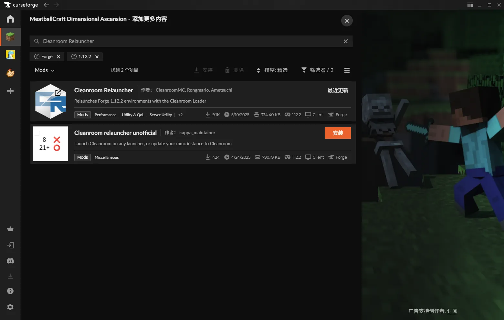Screen dimensions: 504x320
Task: Click the help icon on 1.12.2 chip
Action: 74,56
